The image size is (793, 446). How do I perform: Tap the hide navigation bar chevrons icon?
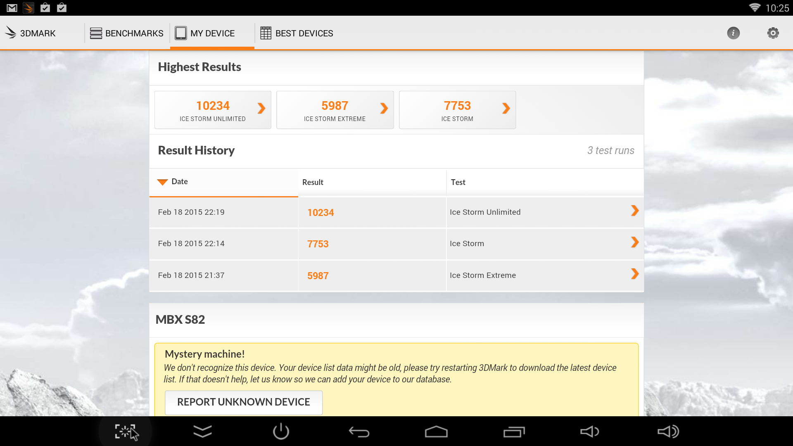202,432
